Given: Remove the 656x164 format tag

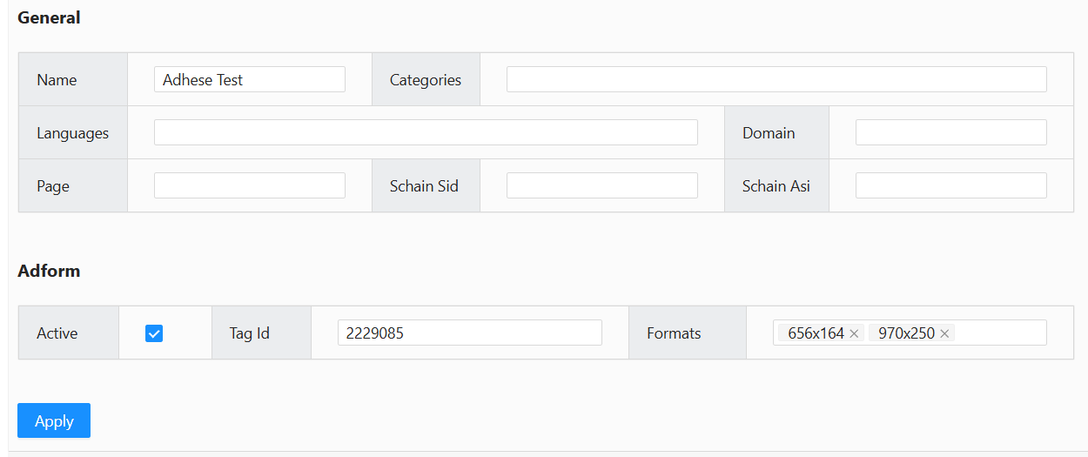Looking at the screenshot, I should click(854, 333).
